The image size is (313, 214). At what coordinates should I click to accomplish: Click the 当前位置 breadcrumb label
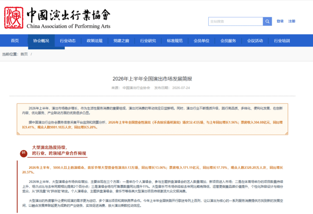click(10, 54)
